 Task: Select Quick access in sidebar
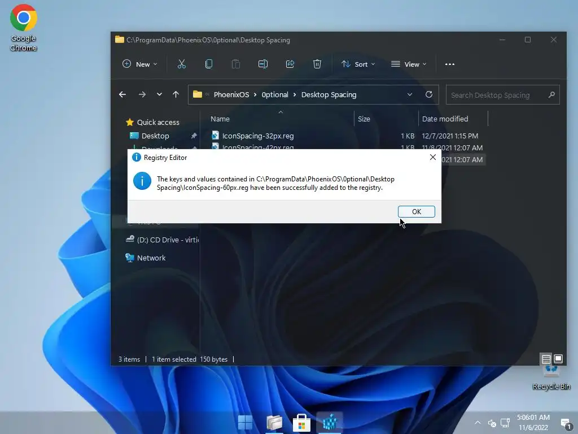point(152,122)
